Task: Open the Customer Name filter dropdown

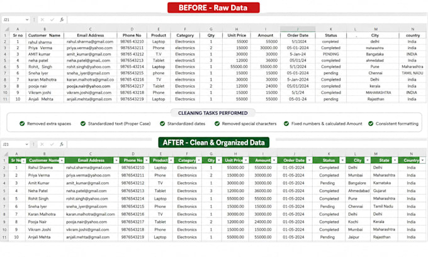Action: (62, 161)
